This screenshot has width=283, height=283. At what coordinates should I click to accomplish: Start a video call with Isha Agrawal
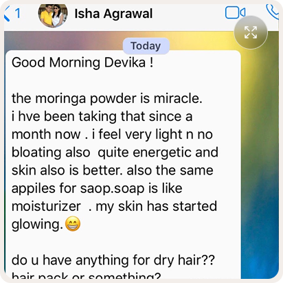[235, 12]
